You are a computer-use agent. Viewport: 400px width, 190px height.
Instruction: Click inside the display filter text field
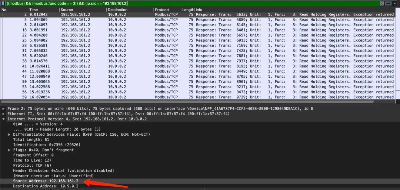[185, 3]
